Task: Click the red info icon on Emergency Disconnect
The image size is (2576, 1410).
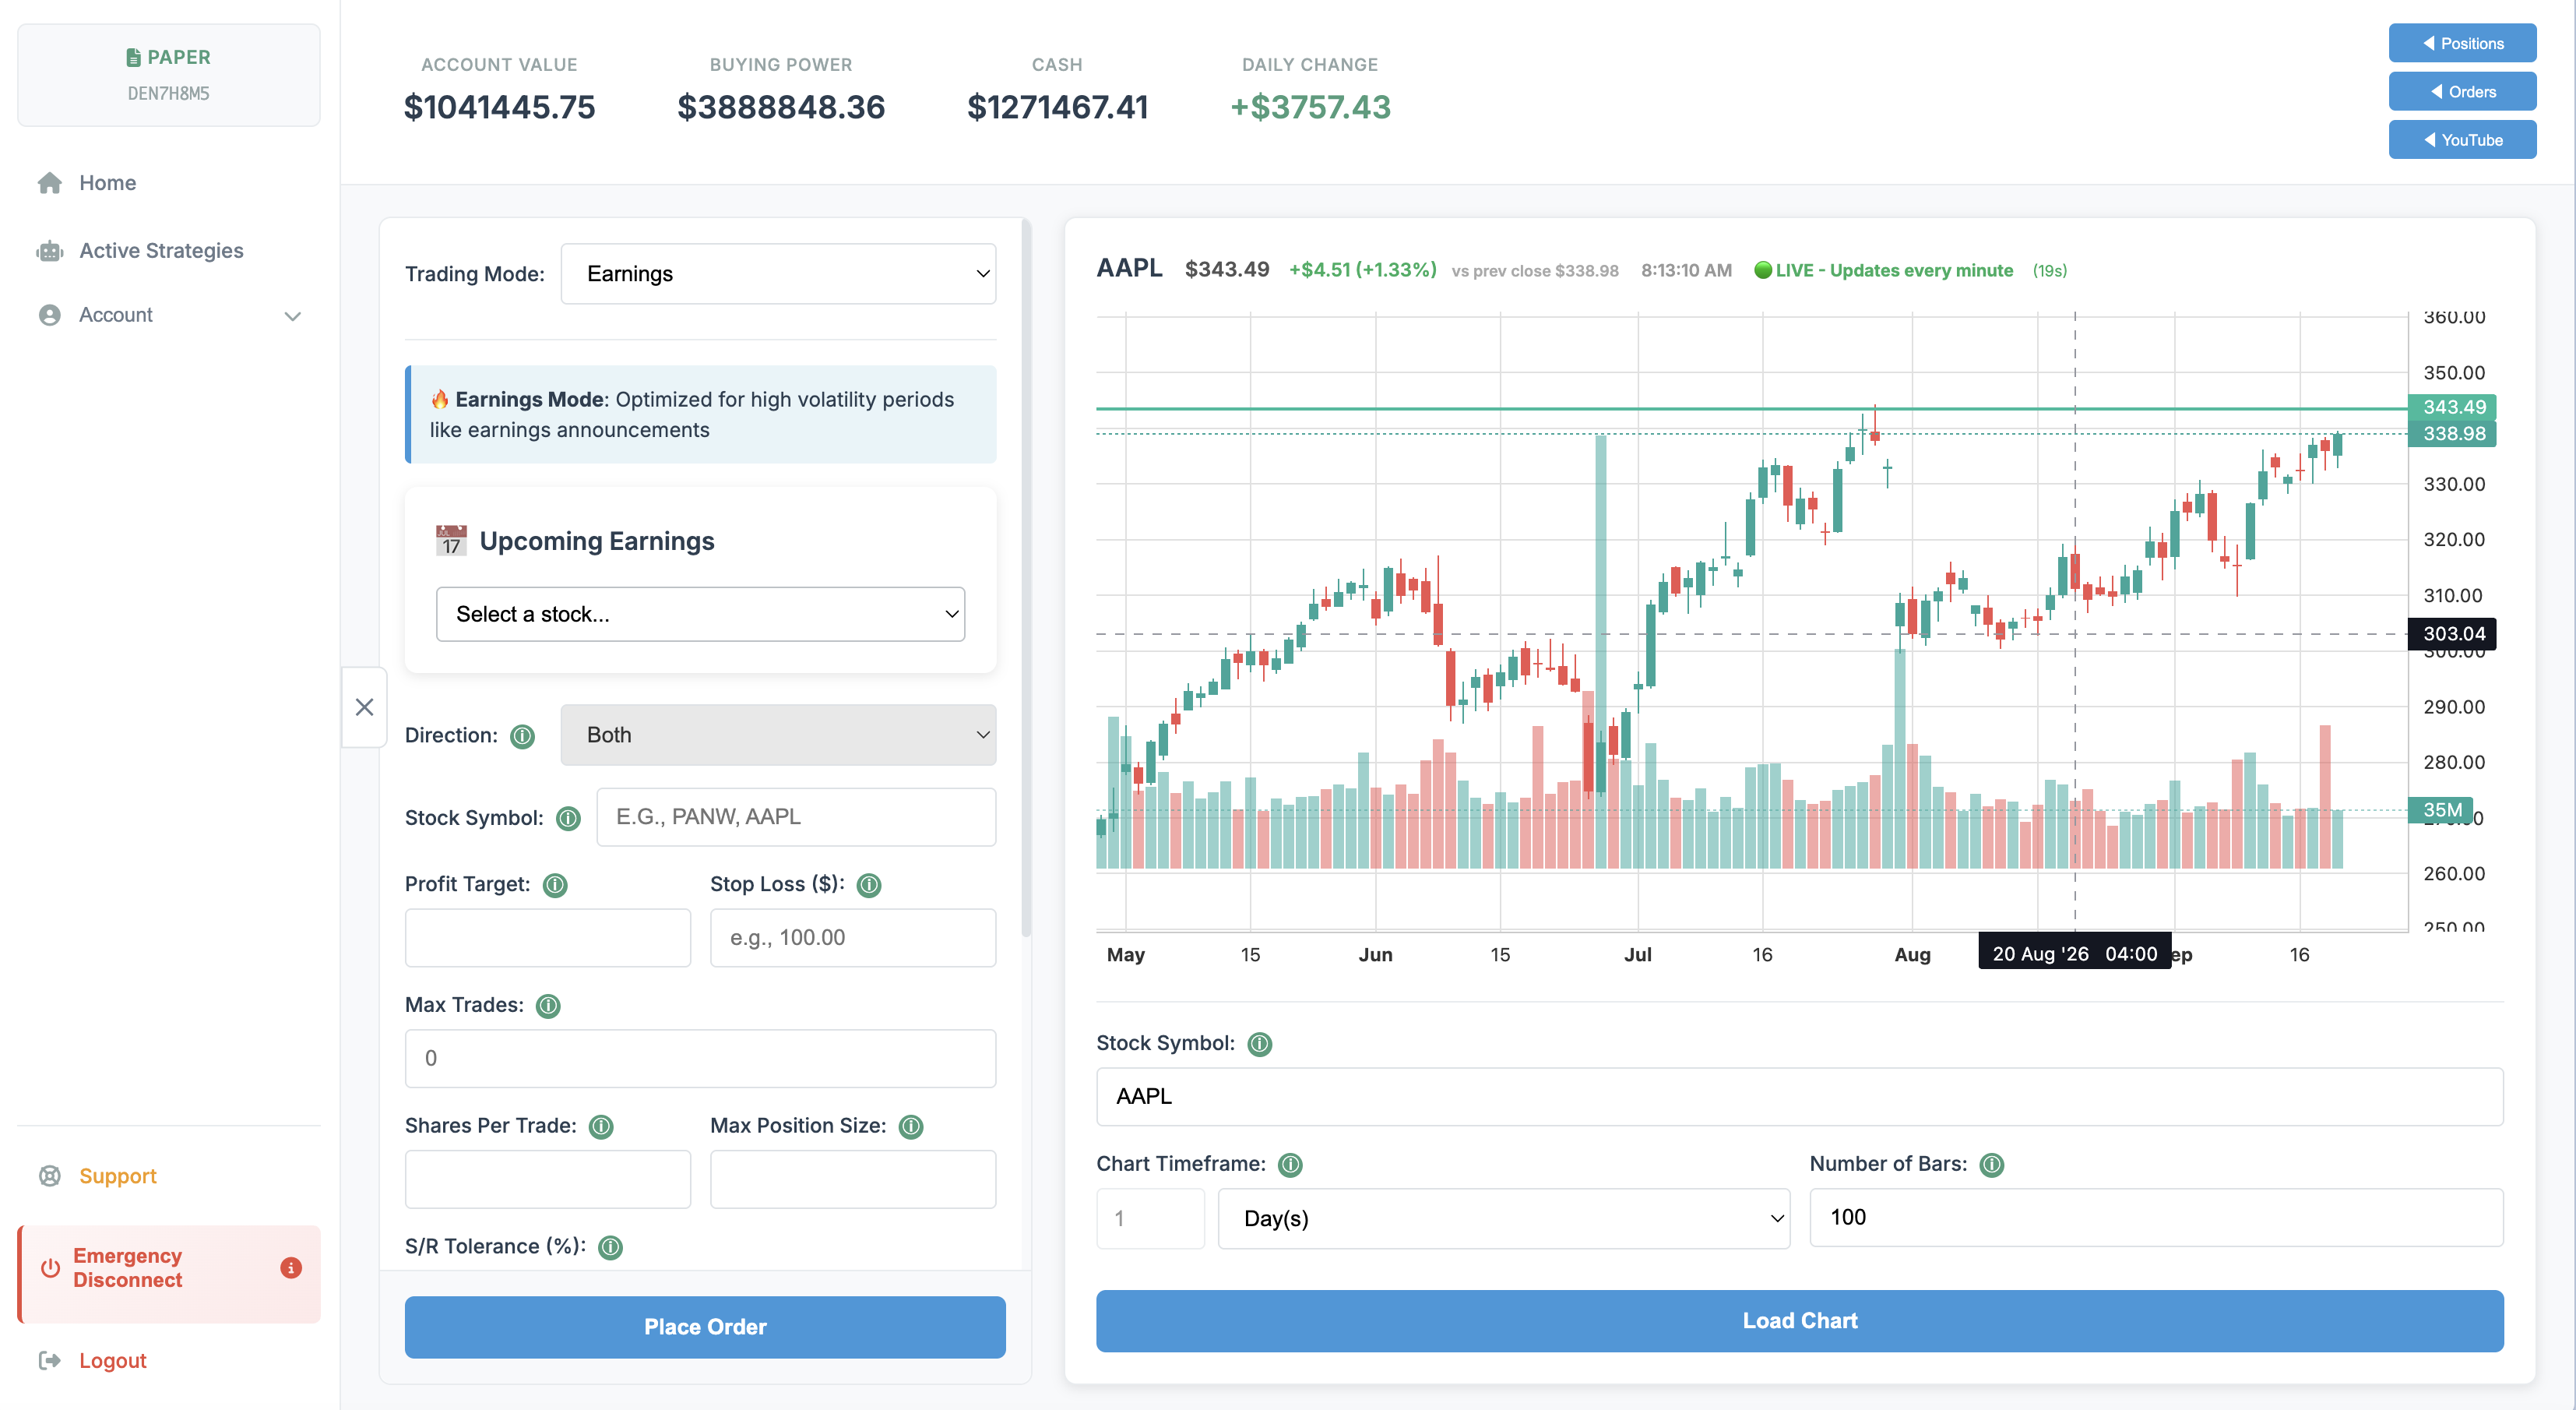Action: (291, 1268)
